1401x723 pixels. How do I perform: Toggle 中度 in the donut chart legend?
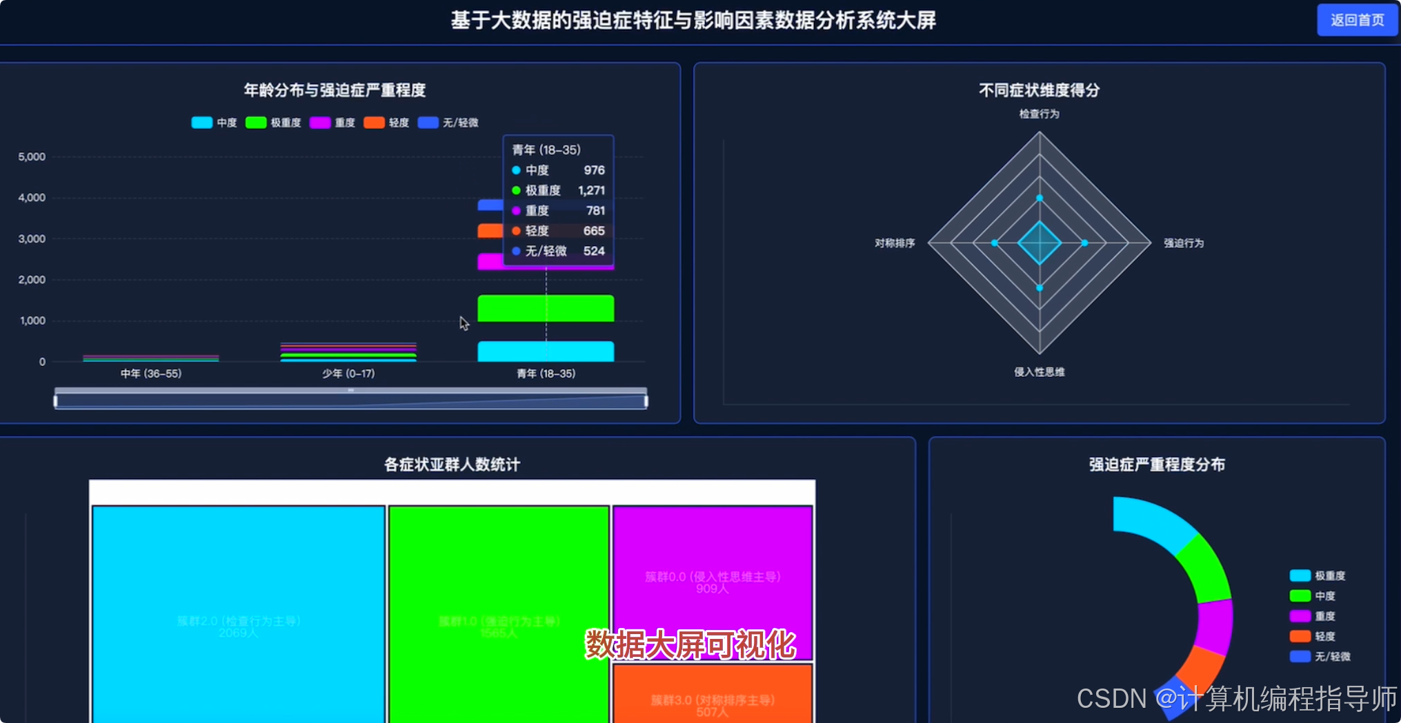click(1313, 595)
